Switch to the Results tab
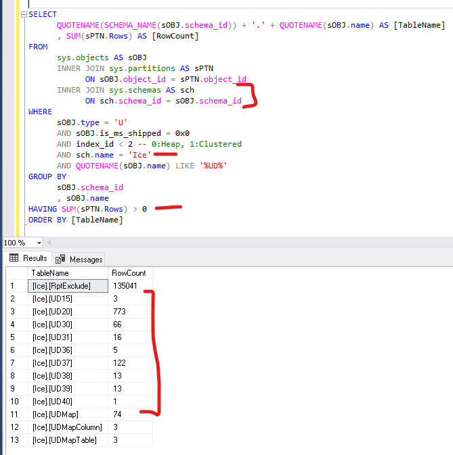The width and height of the screenshot is (453, 455). [28, 258]
